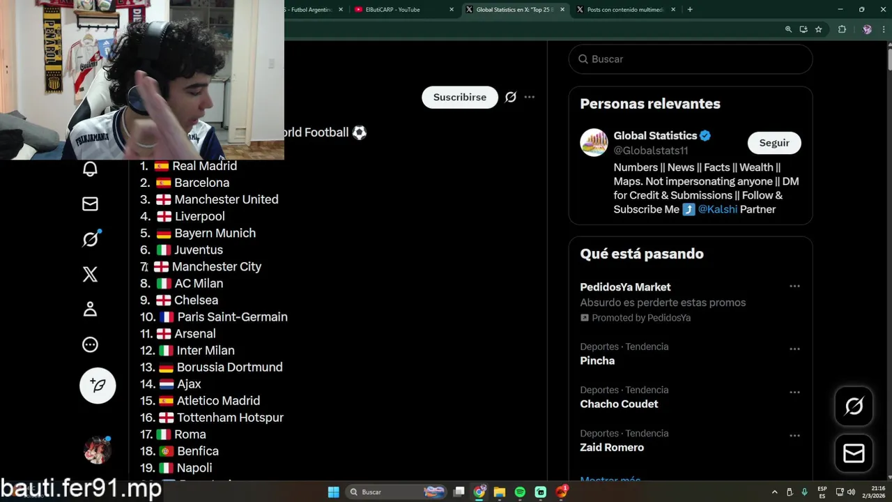Follow Global Statistics with Seguir button
892x502 pixels.
774,143
